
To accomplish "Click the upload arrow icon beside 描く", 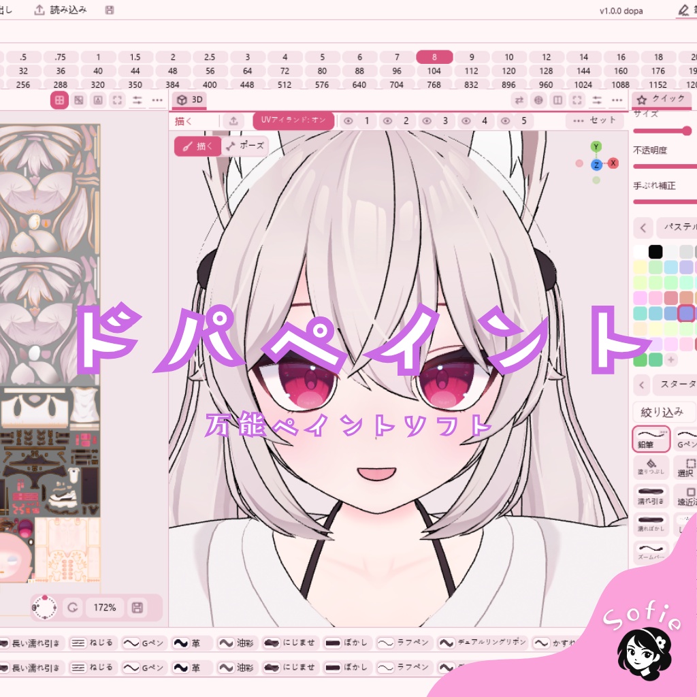I will point(234,121).
